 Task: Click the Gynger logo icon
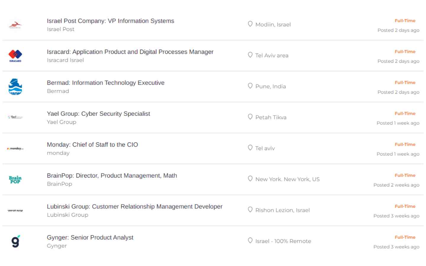click(x=15, y=241)
